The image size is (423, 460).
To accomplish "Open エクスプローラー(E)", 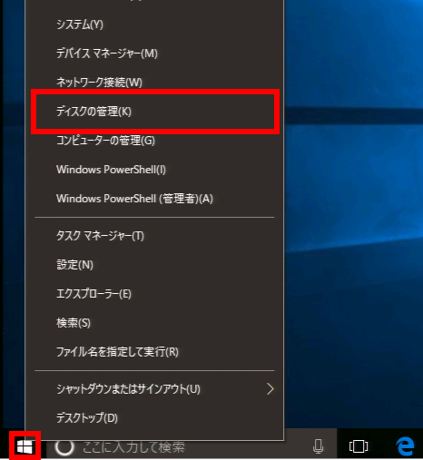I will pyautogui.click(x=154, y=294).
